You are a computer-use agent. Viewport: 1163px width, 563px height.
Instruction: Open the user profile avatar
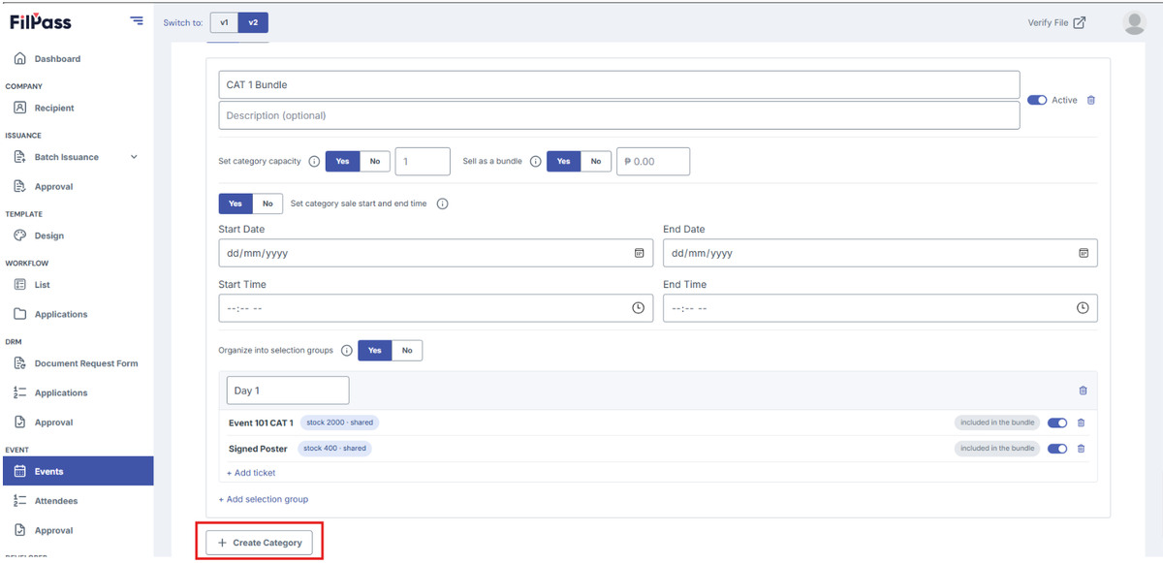(1134, 22)
